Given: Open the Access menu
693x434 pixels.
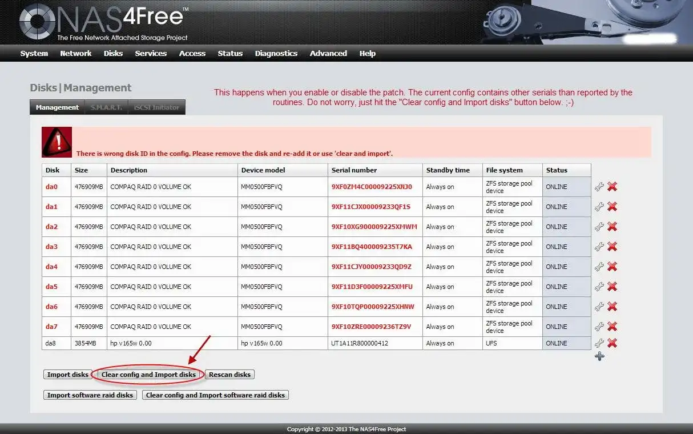Looking at the screenshot, I should click(192, 53).
